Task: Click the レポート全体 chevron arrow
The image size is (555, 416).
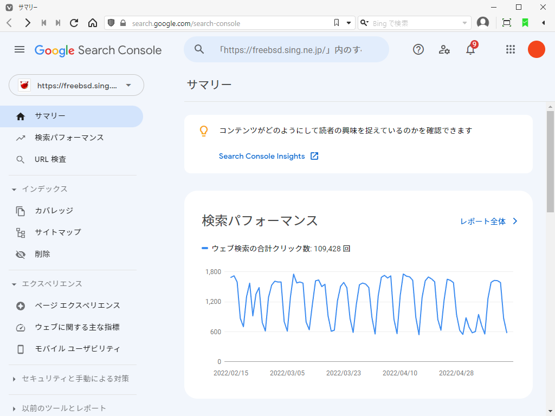Action: coord(515,221)
